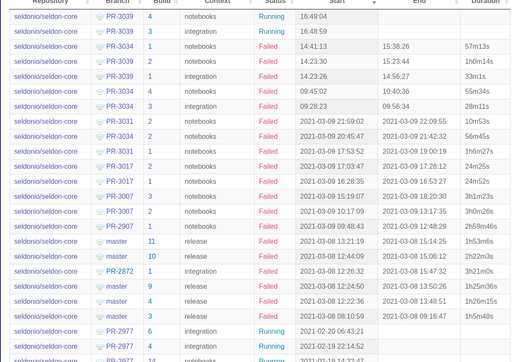Click the pipeline icon beside PR-3031 build 1
The height and width of the screenshot is (362, 514).
pos(100,152)
